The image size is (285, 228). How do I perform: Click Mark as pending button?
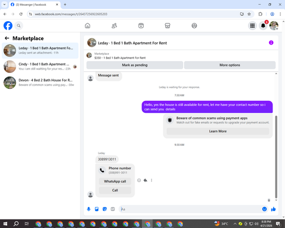point(135,65)
